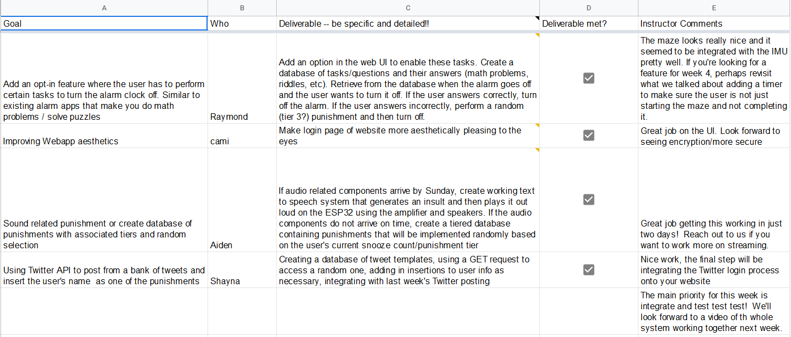This screenshot has height=337, width=791.
Task: Select the text to speech deliverable cell
Action: coord(408,200)
